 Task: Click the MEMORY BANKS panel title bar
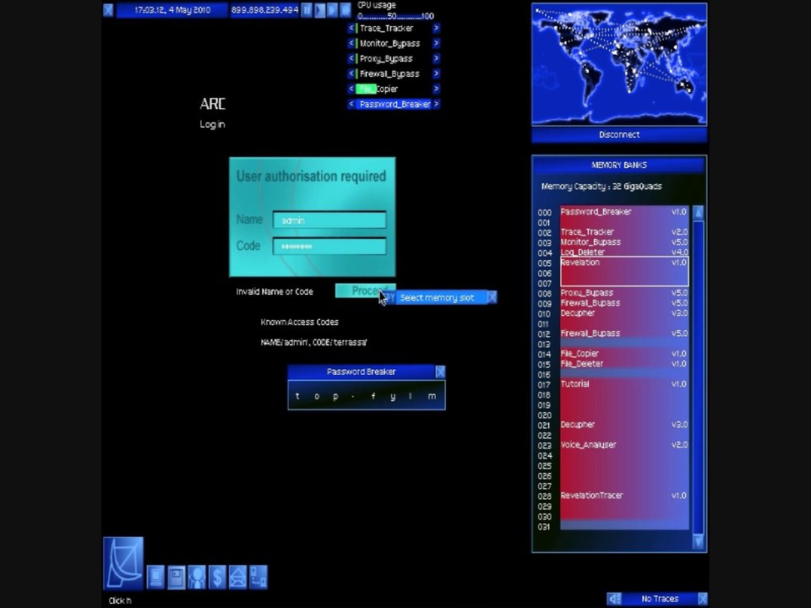click(619, 165)
